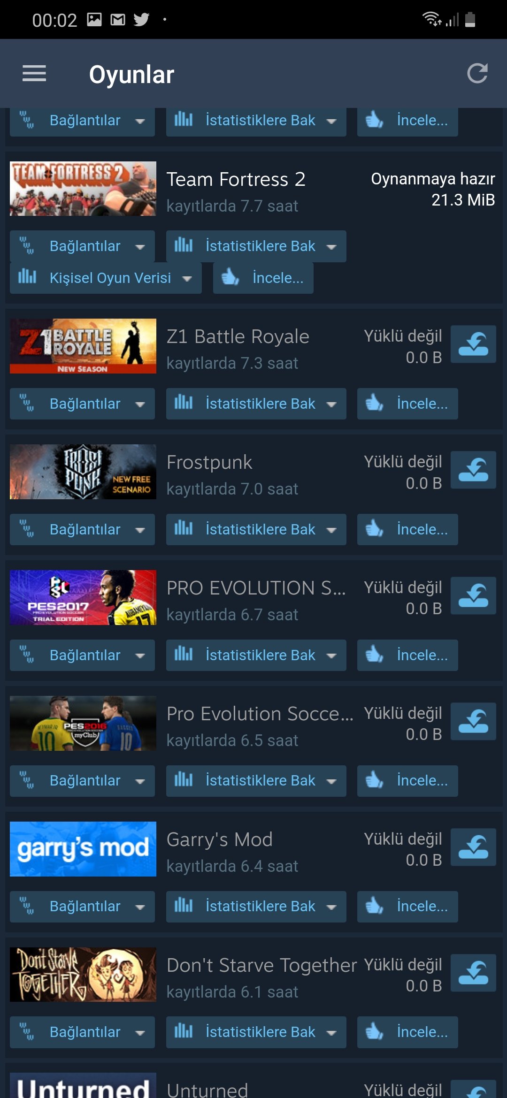Download PRO EVOLUTION SOCCER 2017 trial
This screenshot has width=507, height=1098.
point(473,595)
